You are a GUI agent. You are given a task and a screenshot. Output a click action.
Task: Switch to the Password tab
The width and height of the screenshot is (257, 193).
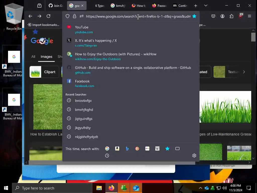point(160,6)
